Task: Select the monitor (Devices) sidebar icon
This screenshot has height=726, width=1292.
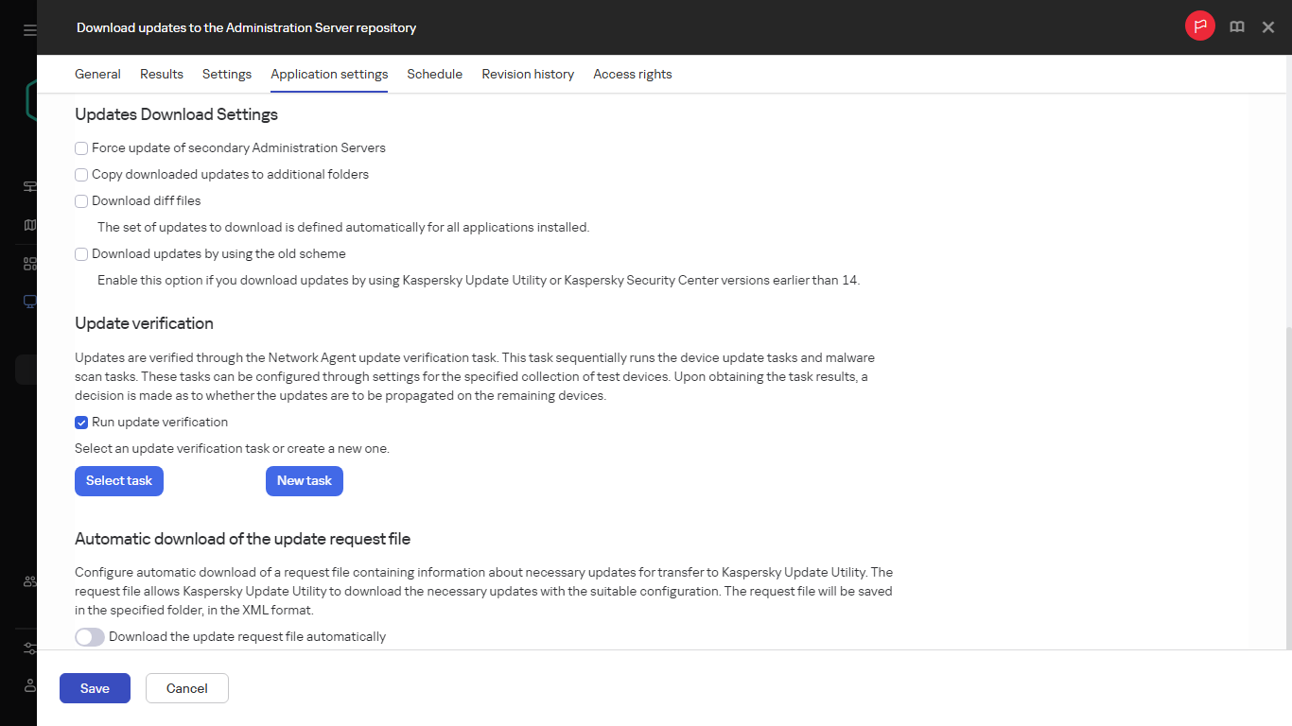Action: (28, 301)
